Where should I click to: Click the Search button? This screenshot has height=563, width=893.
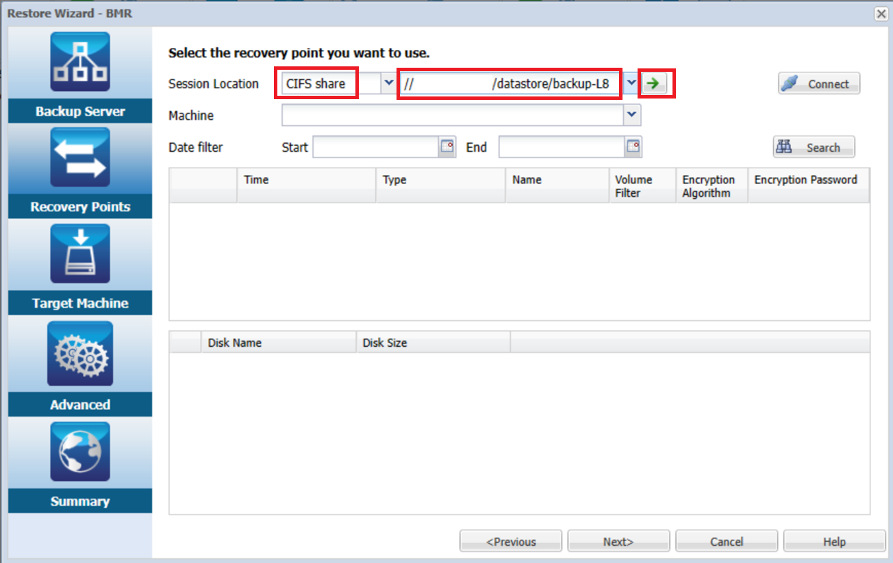[x=814, y=147]
